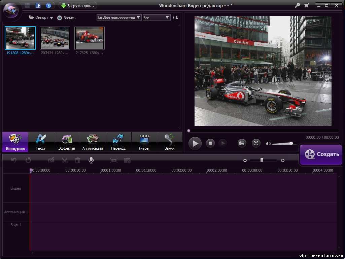Expand the Альбом пользователя dropdown
The image size is (345, 259).
tap(119, 17)
